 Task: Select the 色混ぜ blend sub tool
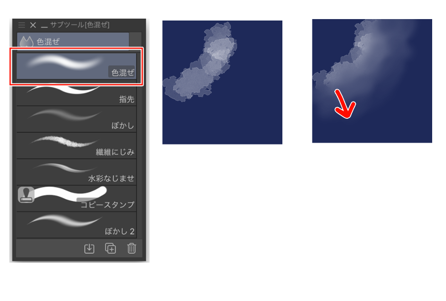tap(76, 66)
